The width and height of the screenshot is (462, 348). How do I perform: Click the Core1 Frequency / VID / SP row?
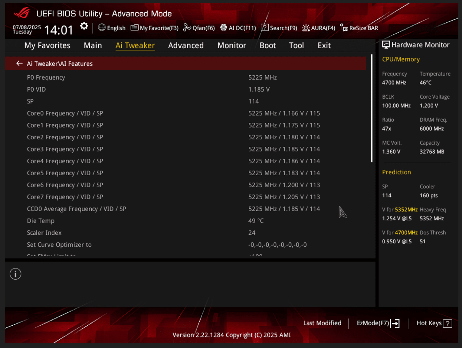[185, 125]
